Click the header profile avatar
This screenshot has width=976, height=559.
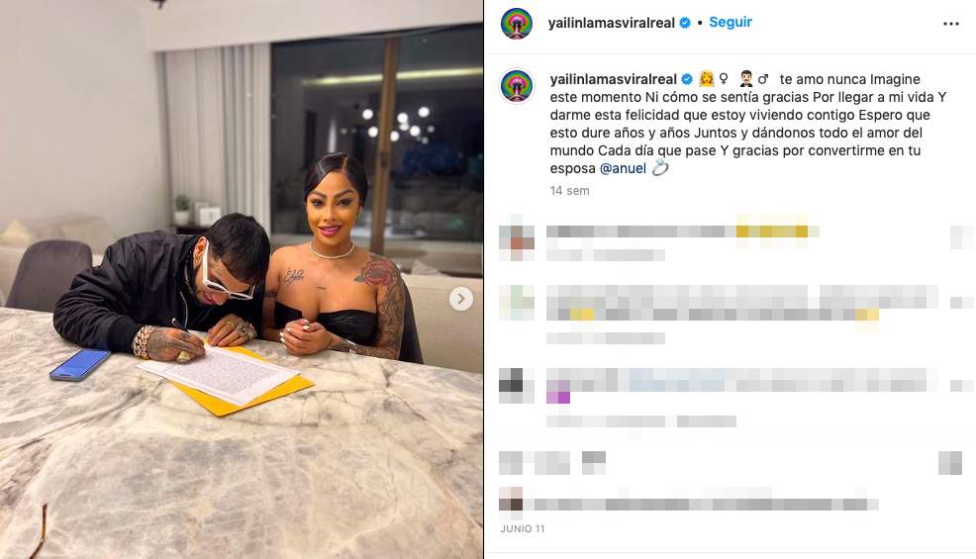coord(517,24)
